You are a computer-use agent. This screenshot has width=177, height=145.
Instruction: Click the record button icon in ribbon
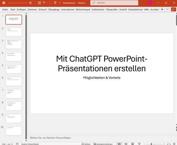162,10
